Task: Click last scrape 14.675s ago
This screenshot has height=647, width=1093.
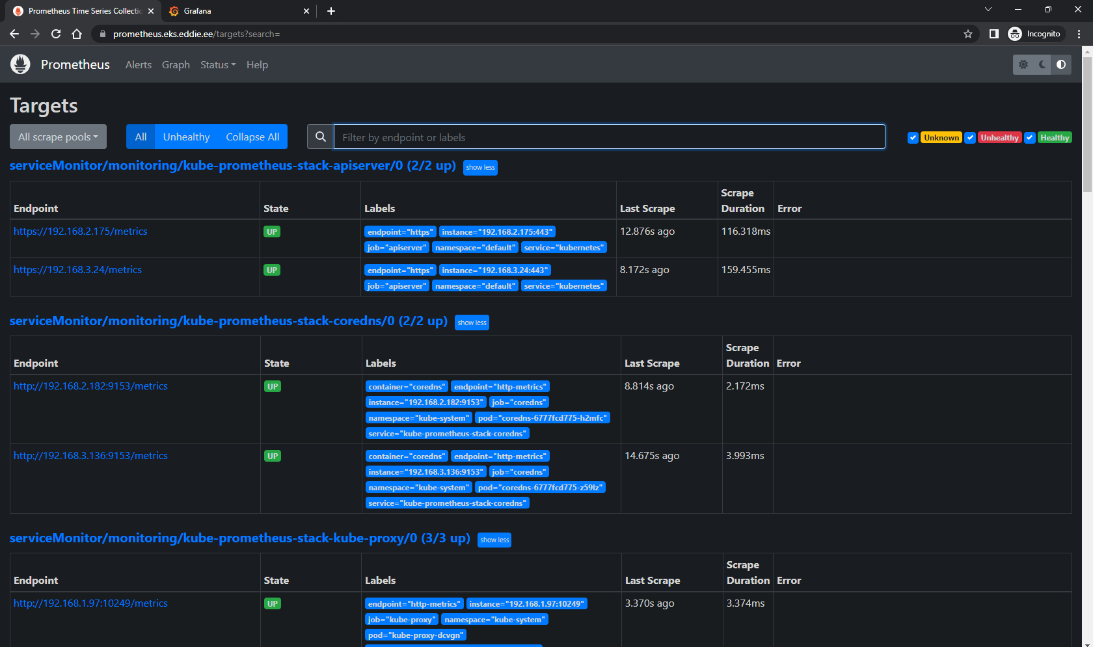Action: click(652, 456)
